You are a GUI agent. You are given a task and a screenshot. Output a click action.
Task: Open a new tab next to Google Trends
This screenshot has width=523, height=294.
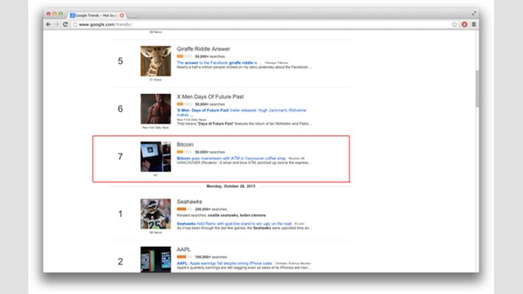coord(132,15)
